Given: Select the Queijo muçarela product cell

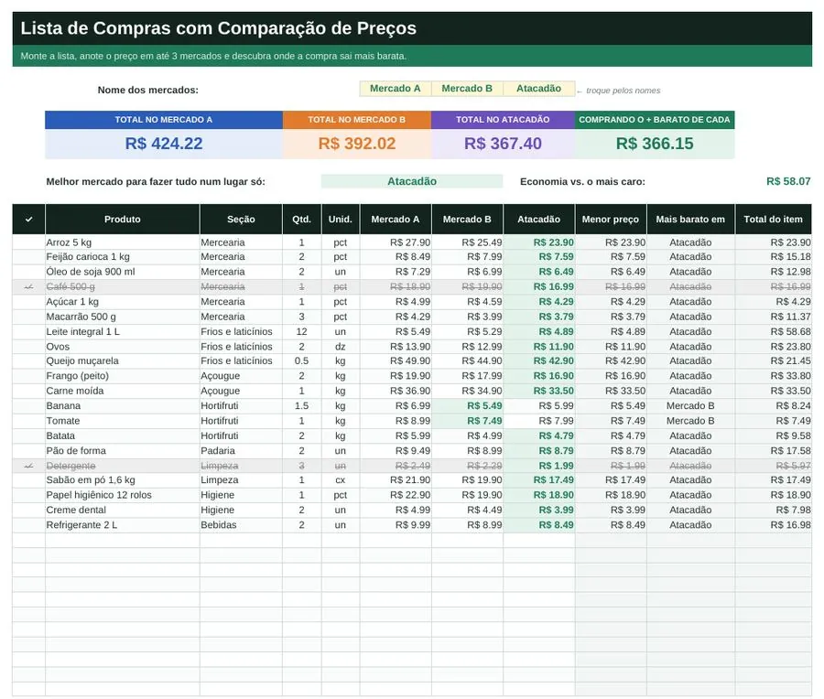Looking at the screenshot, I should tap(123, 360).
